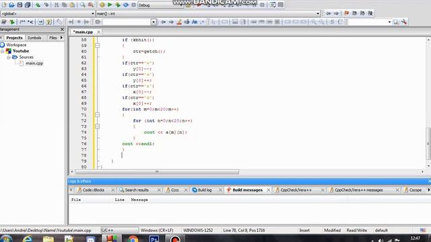Open the Cscope log tab
Viewport: 431px width, 242px height.
tap(415, 190)
